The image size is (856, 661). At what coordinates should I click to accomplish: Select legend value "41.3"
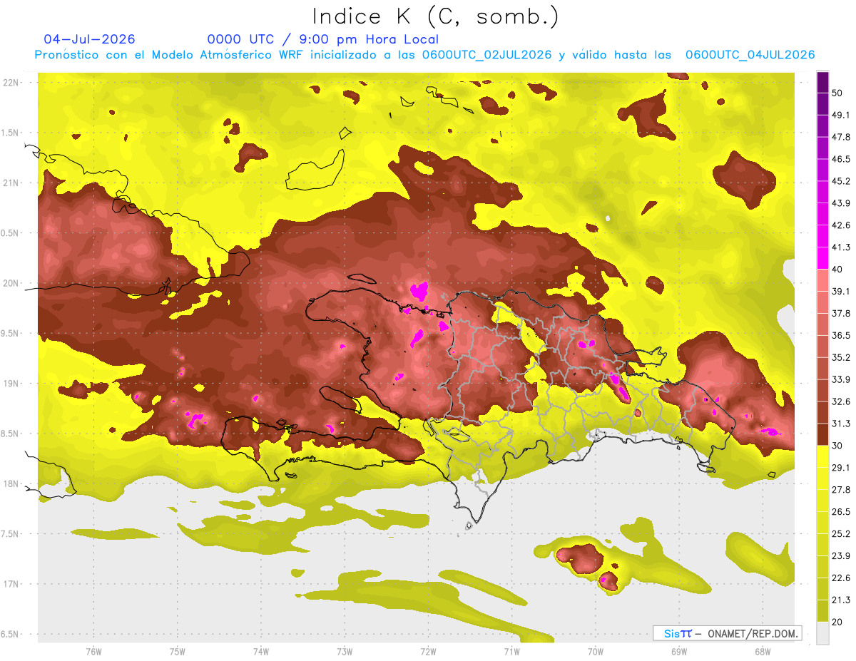tap(840, 247)
